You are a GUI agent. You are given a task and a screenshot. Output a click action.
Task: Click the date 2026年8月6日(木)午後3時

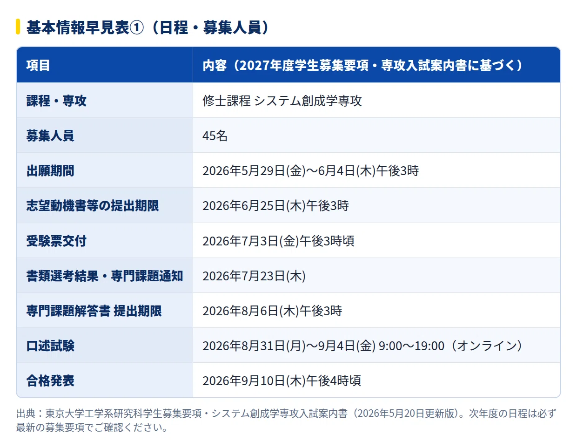pyautogui.click(x=272, y=311)
